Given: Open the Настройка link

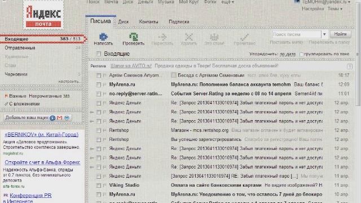Looking at the screenshot, I should coord(312,9).
